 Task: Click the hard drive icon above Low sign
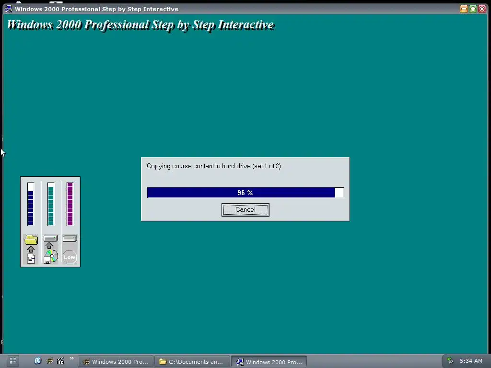[70, 239]
